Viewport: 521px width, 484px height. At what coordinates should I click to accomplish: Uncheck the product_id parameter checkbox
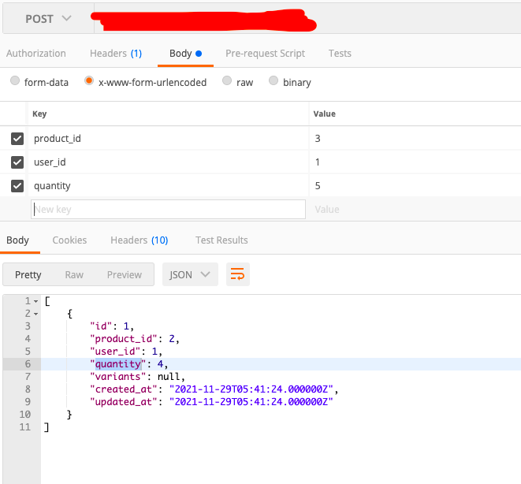click(x=17, y=139)
